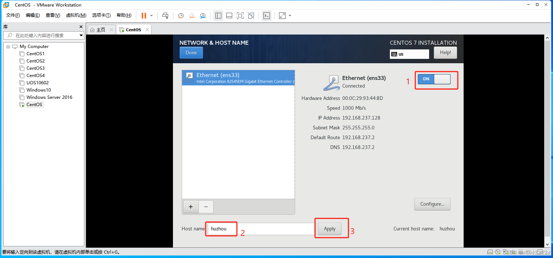Click the plus add network device button
Viewport: 553px width, 258px height.
click(191, 207)
